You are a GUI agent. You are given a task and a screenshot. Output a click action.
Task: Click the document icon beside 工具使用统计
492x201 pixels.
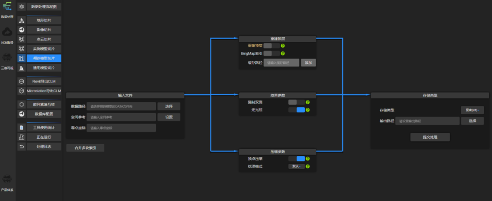(x=22, y=128)
